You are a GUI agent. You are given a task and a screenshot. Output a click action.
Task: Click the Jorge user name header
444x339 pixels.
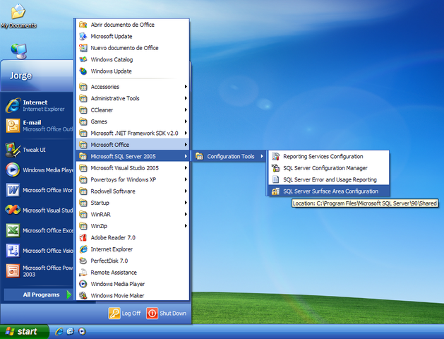[20, 76]
